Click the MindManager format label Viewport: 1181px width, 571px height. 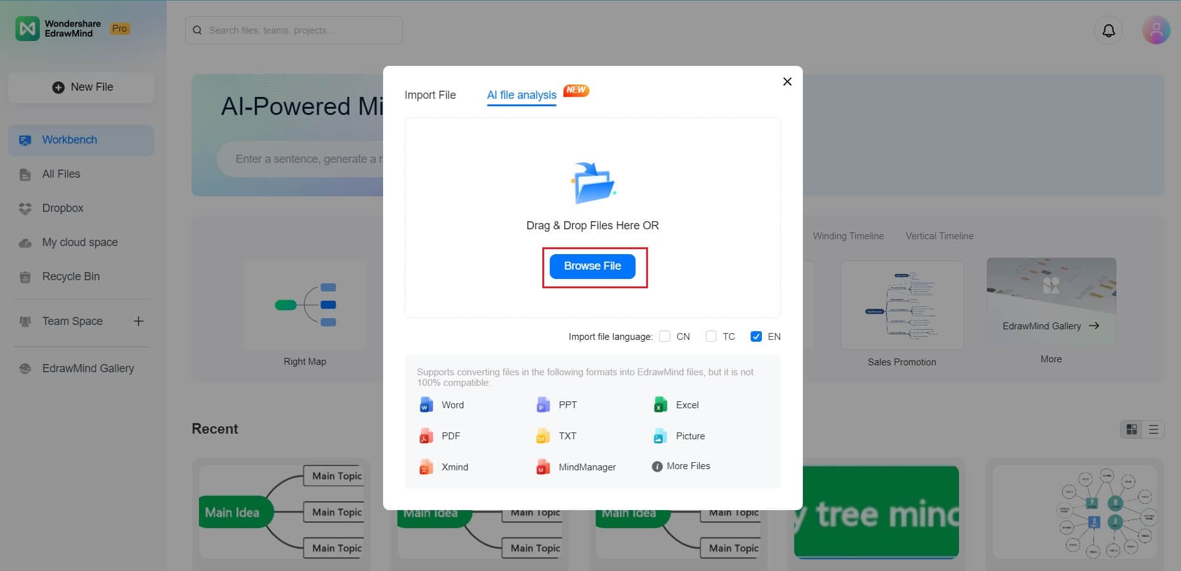click(x=587, y=467)
